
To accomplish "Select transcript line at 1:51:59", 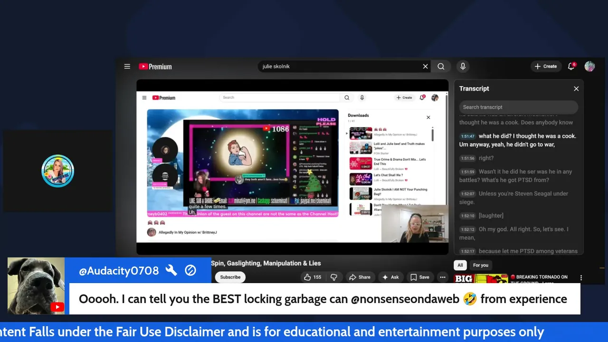I will [x=518, y=176].
